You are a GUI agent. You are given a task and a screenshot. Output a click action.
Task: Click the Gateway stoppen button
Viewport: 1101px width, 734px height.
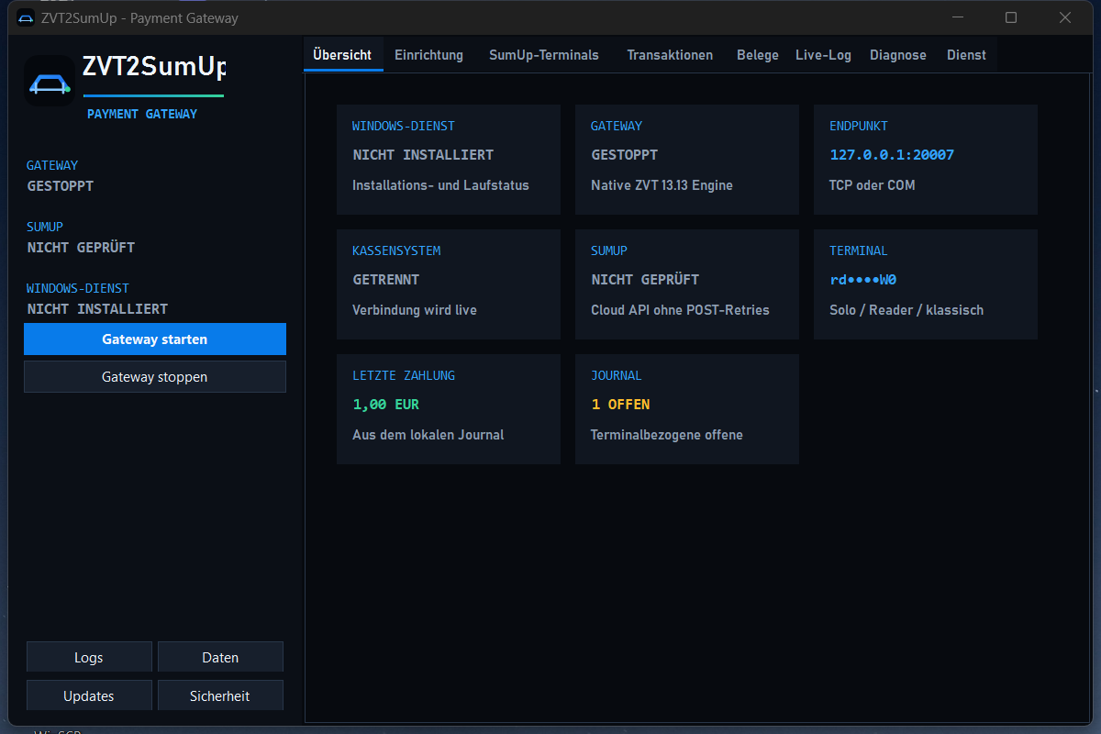pyautogui.click(x=155, y=377)
